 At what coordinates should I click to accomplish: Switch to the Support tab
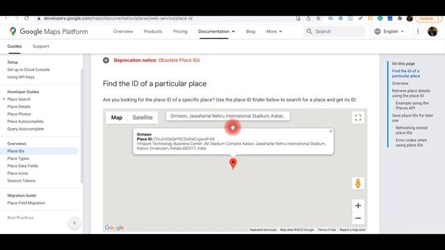click(x=41, y=47)
